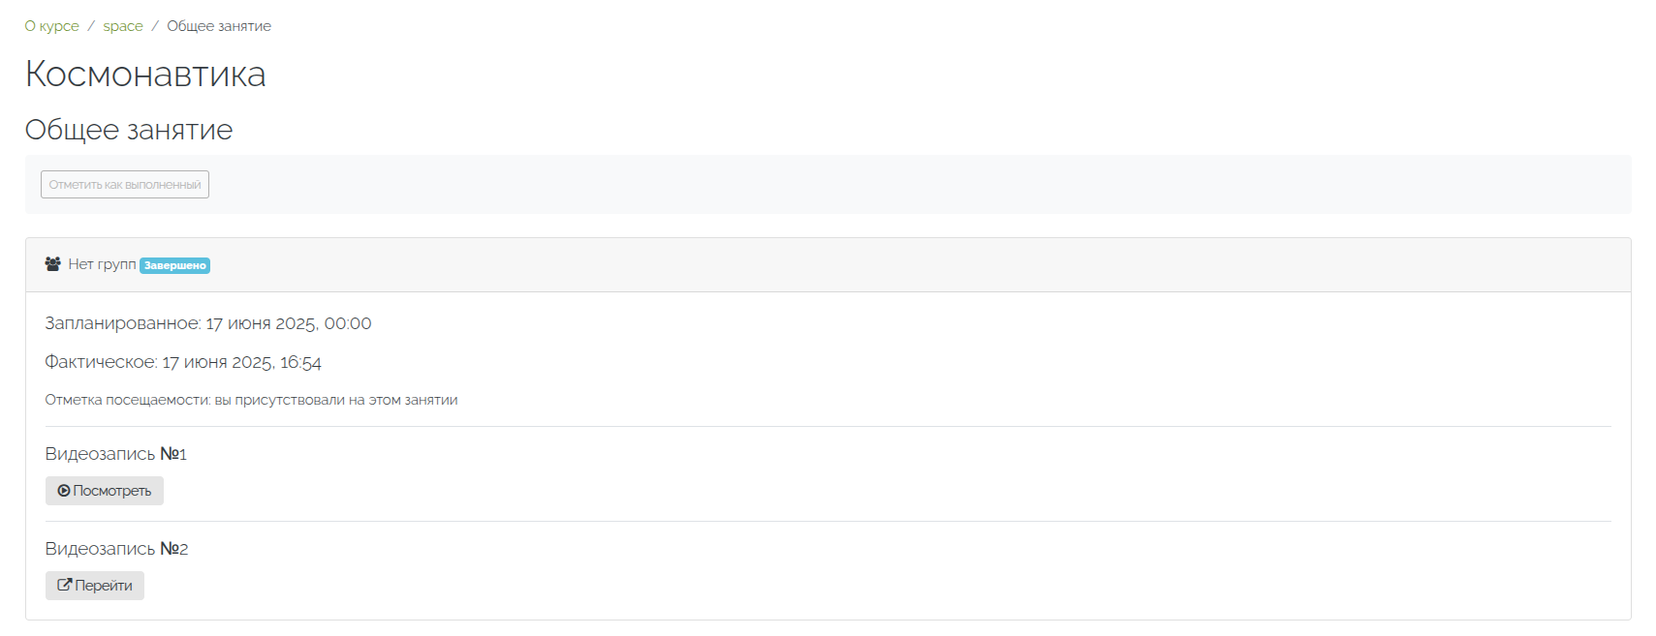Screen dimensions: 1656x636
Task: Select the Фактическое date line
Action: click(x=183, y=362)
